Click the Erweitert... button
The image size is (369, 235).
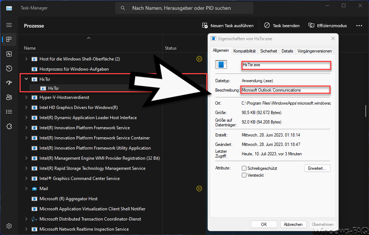click(x=317, y=168)
